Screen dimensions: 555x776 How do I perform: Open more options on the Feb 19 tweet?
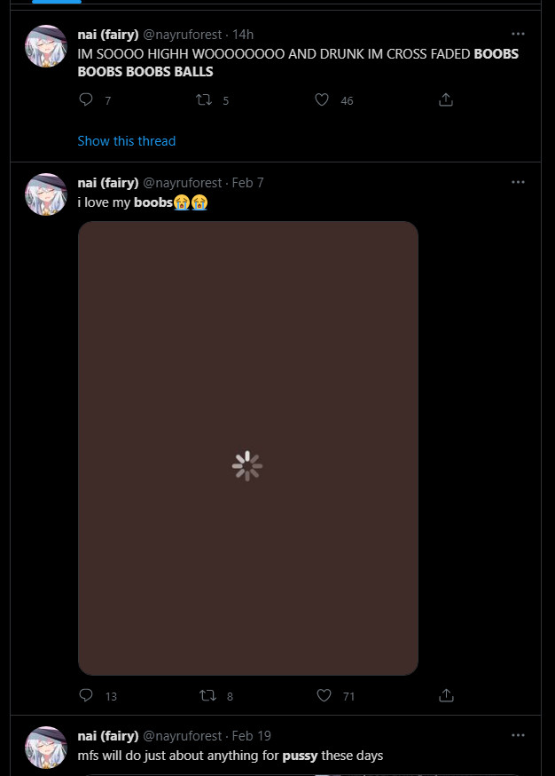518,735
